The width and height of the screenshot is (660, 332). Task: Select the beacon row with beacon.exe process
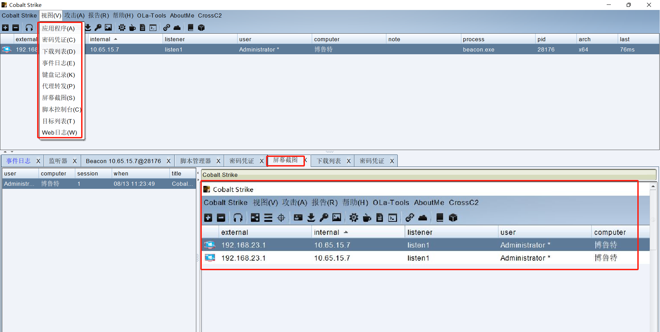(330, 49)
